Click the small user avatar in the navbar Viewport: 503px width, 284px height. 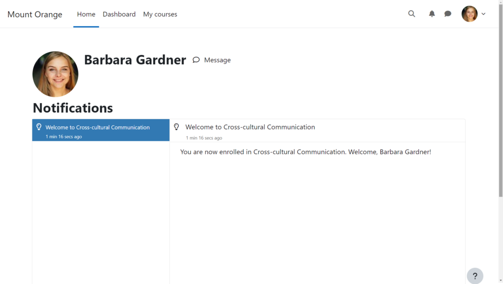469,14
